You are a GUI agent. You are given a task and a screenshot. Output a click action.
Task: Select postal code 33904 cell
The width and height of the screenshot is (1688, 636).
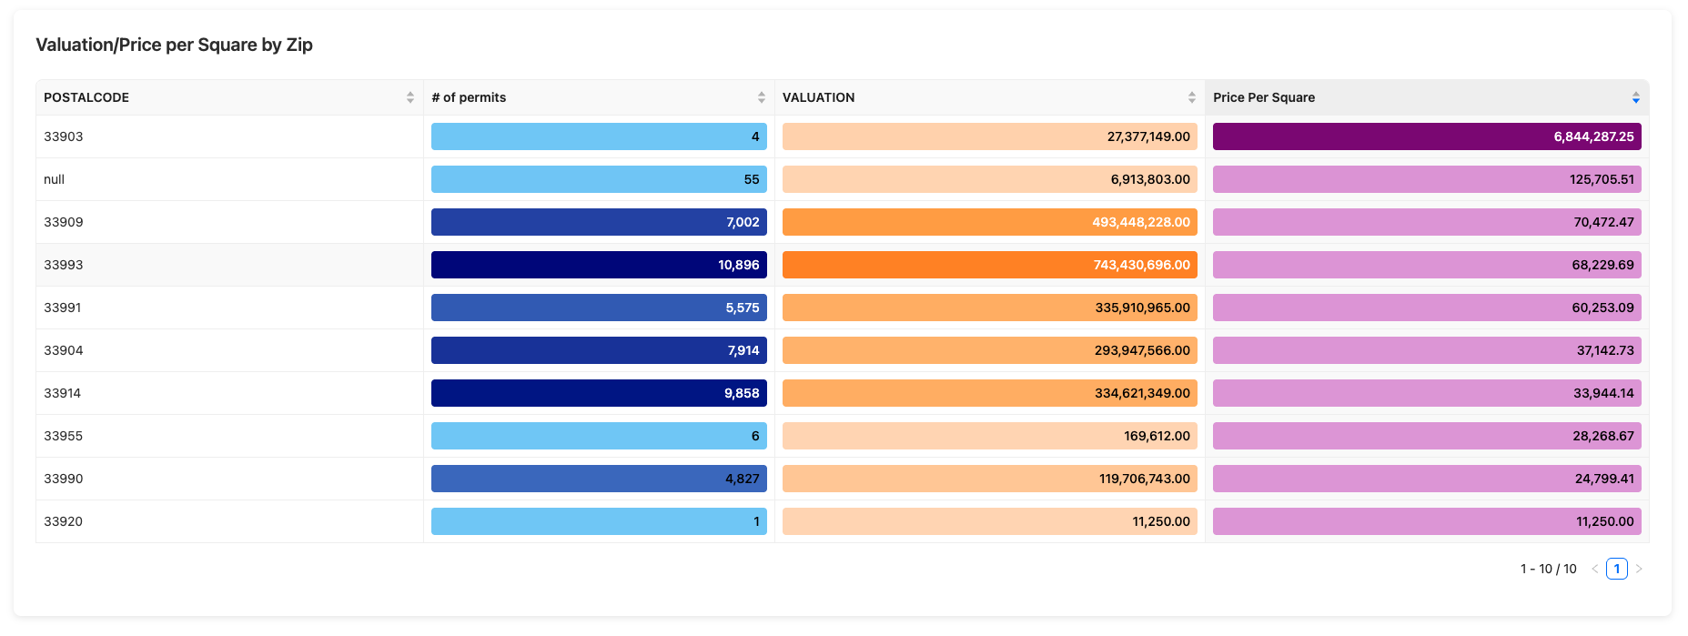click(x=230, y=350)
